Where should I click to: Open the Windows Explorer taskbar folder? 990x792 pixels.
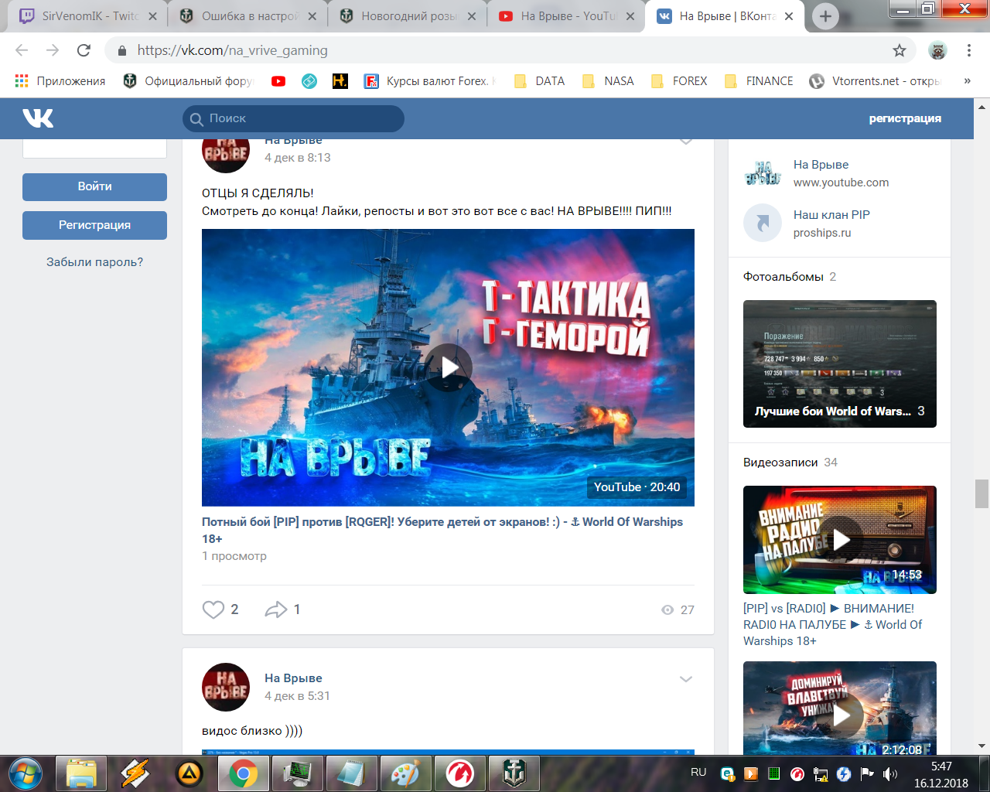click(81, 773)
